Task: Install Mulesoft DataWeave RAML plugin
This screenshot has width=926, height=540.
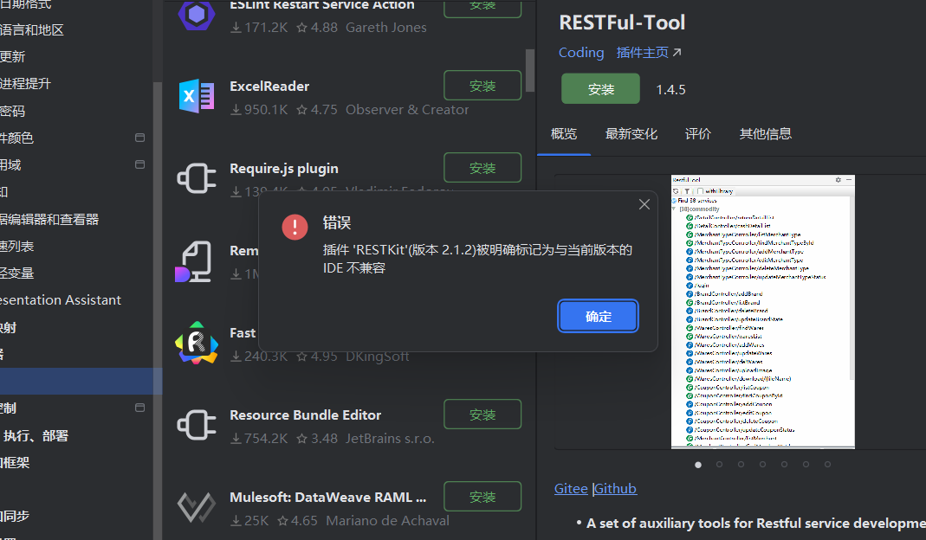Action: coord(482,497)
